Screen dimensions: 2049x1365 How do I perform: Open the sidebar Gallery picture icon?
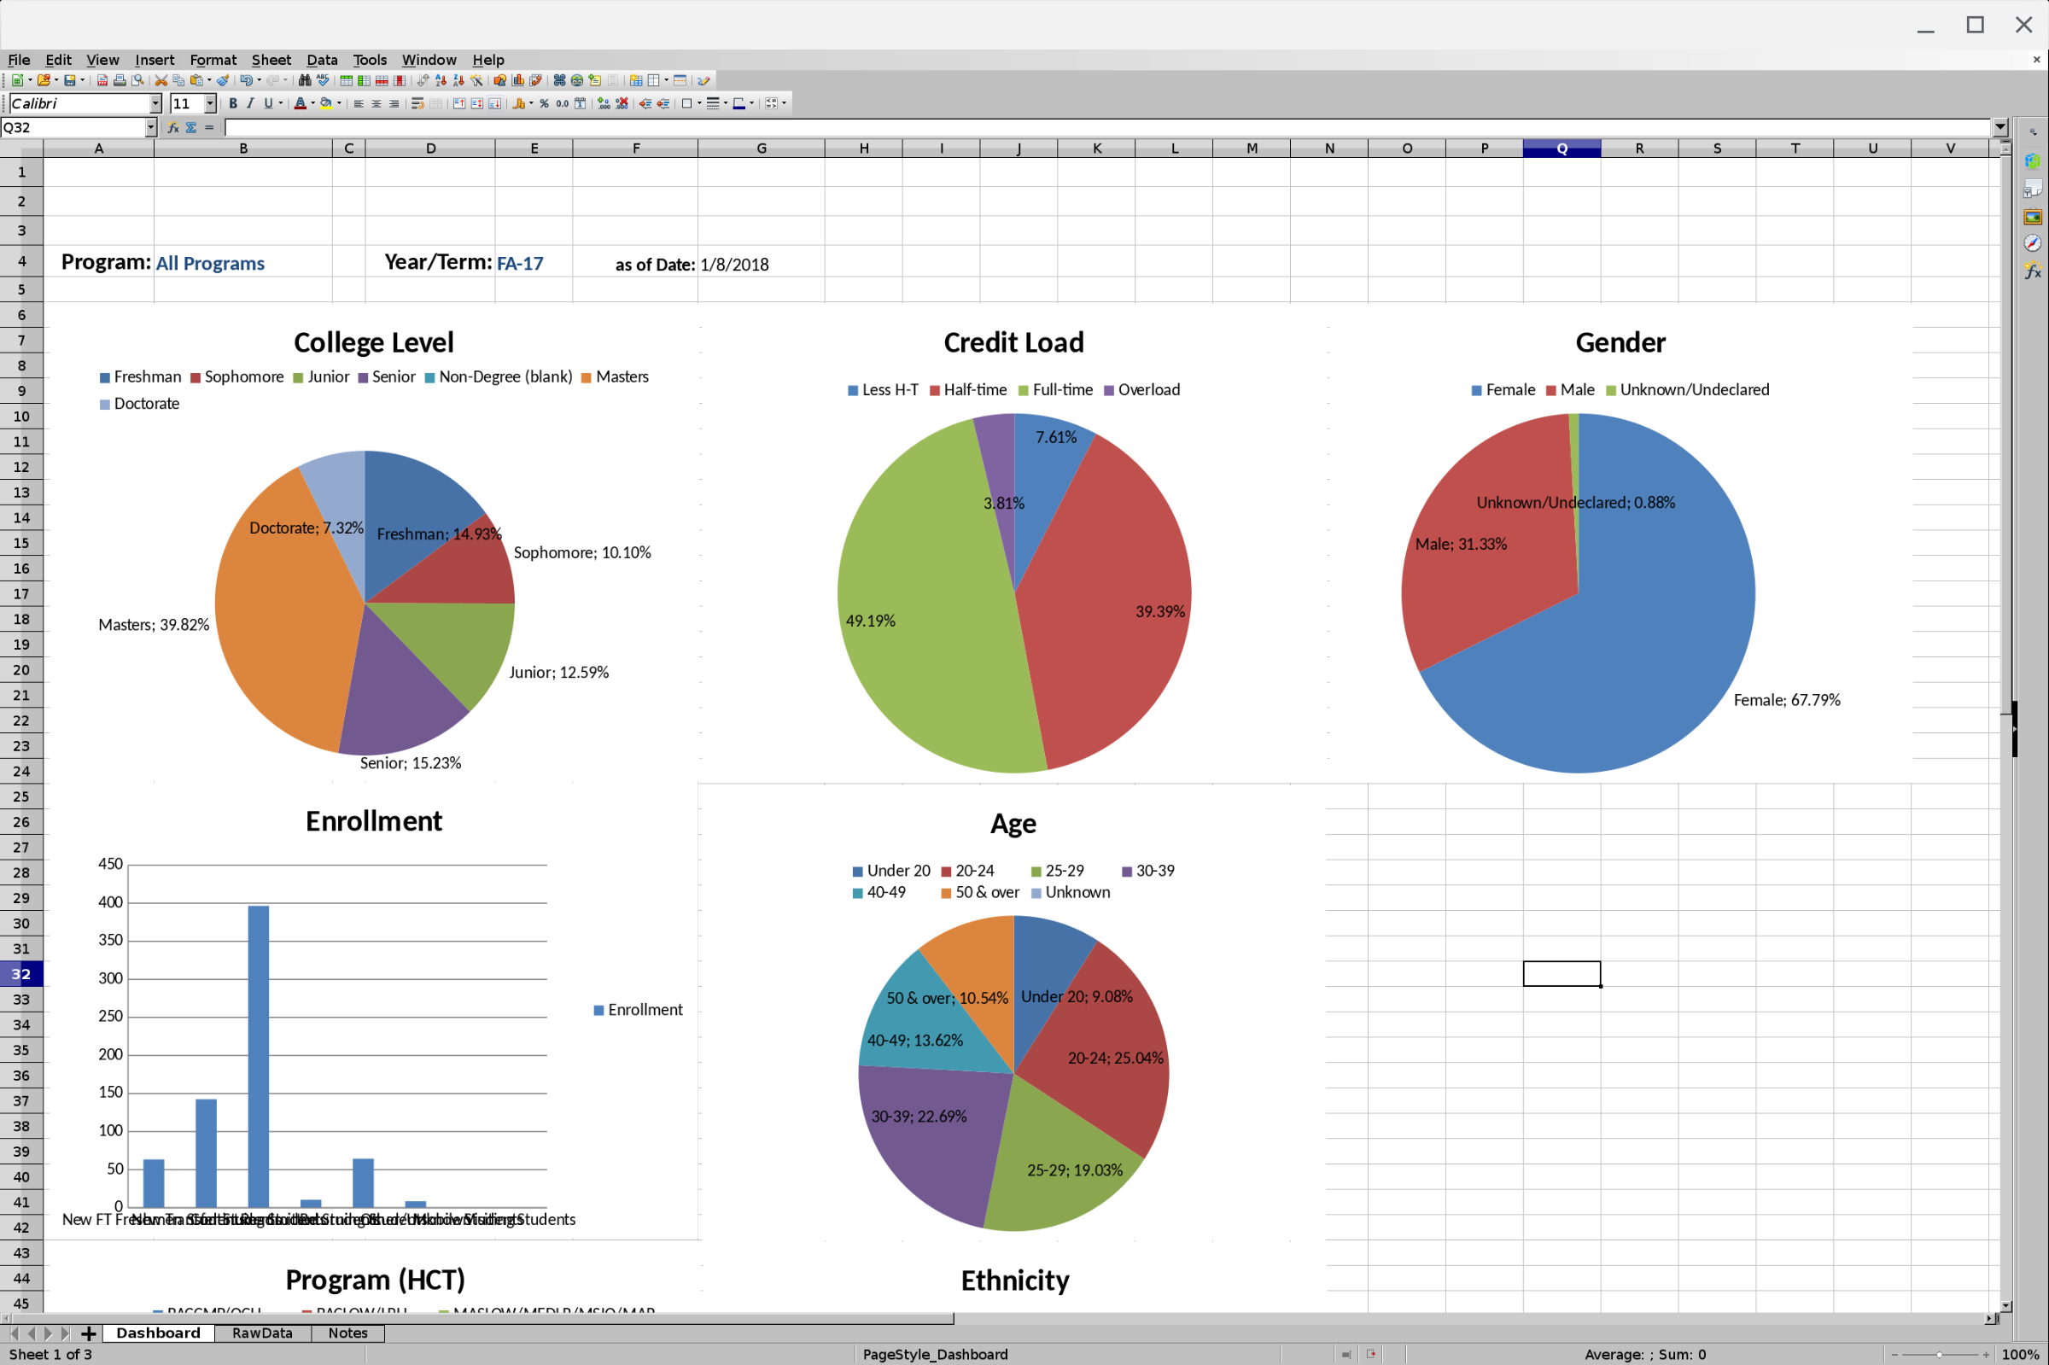point(2033,217)
